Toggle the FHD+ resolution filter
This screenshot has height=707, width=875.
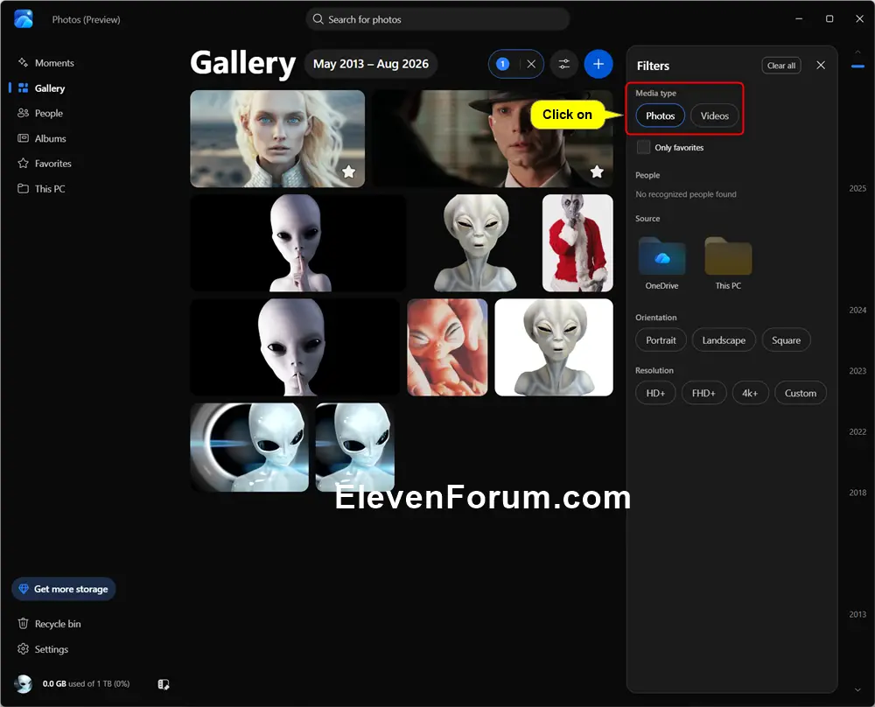[x=703, y=393]
